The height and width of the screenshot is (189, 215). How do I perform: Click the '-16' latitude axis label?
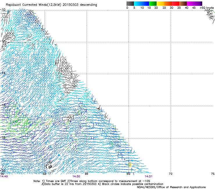[x=3, y=105]
